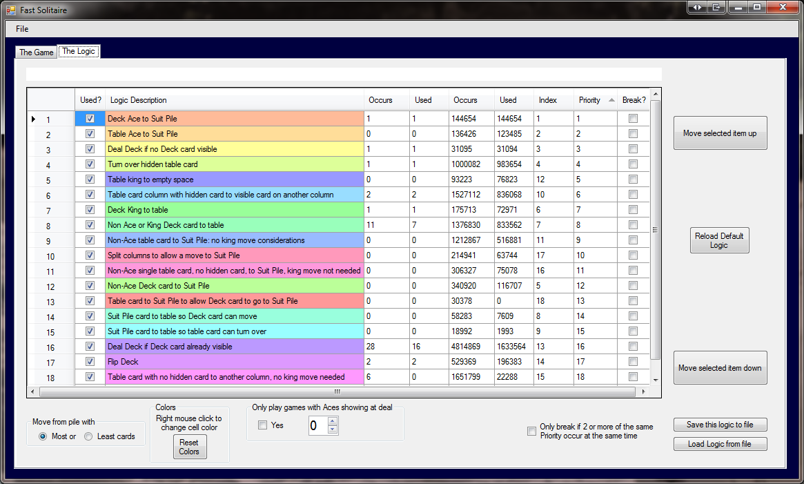Click yellow cell Deal Deck if no Deck card visible

[235, 149]
